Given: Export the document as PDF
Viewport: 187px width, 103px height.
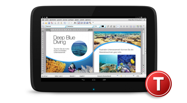Looking at the screenshot, I should pyautogui.click(x=52, y=23).
